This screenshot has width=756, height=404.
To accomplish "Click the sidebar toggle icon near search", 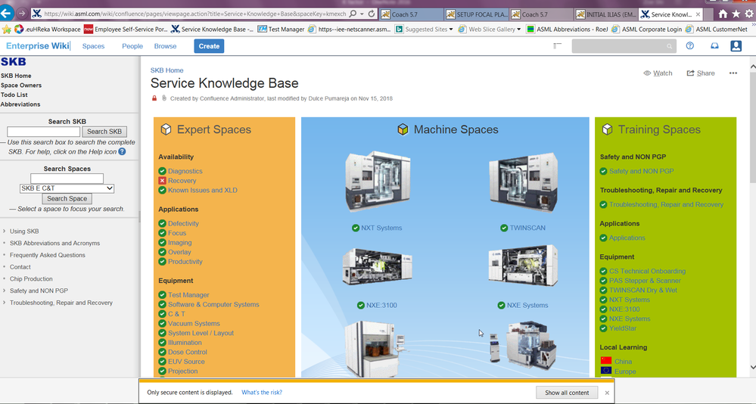I will click(x=558, y=46).
